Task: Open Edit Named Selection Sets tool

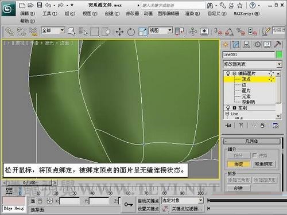Action: coord(266,32)
